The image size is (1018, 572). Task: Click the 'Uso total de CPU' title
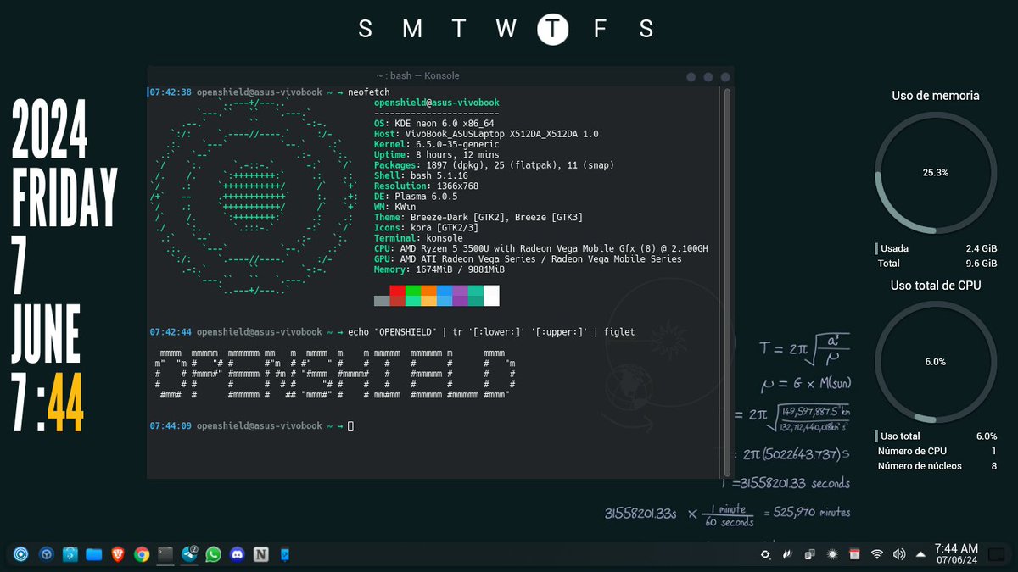(x=936, y=286)
